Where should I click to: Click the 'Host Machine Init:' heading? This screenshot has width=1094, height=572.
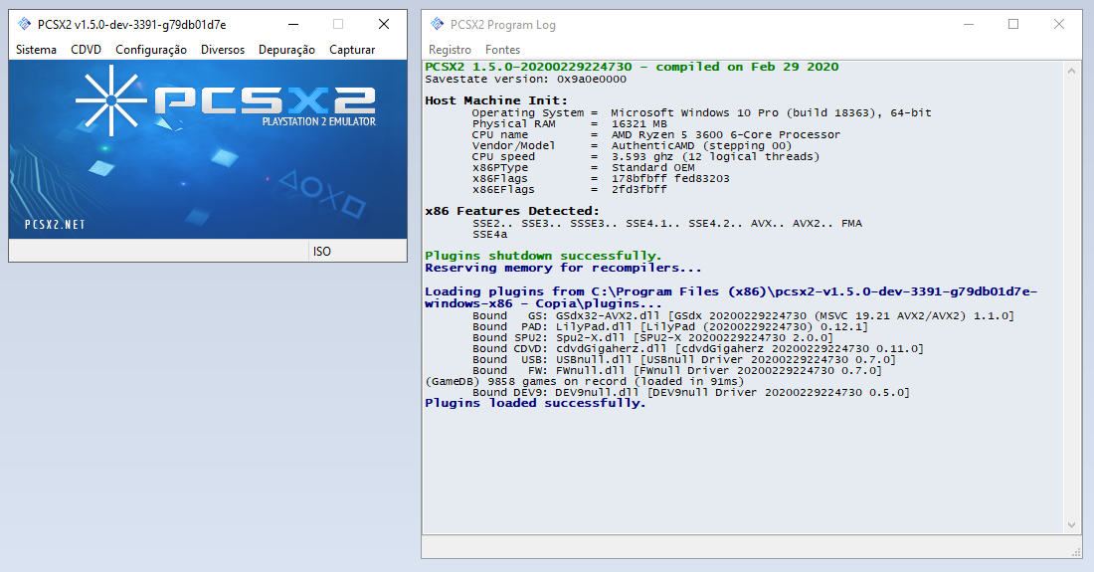[496, 100]
